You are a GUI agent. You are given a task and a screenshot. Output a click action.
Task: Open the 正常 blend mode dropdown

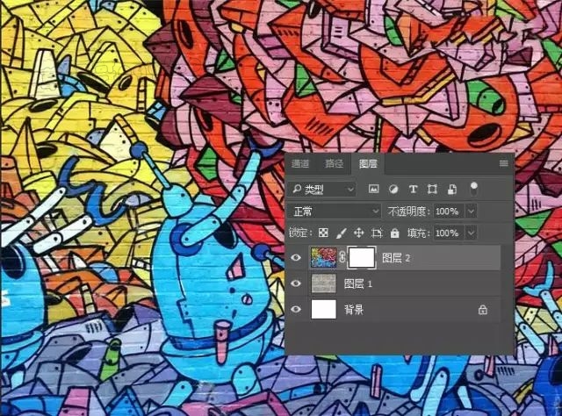tap(335, 211)
